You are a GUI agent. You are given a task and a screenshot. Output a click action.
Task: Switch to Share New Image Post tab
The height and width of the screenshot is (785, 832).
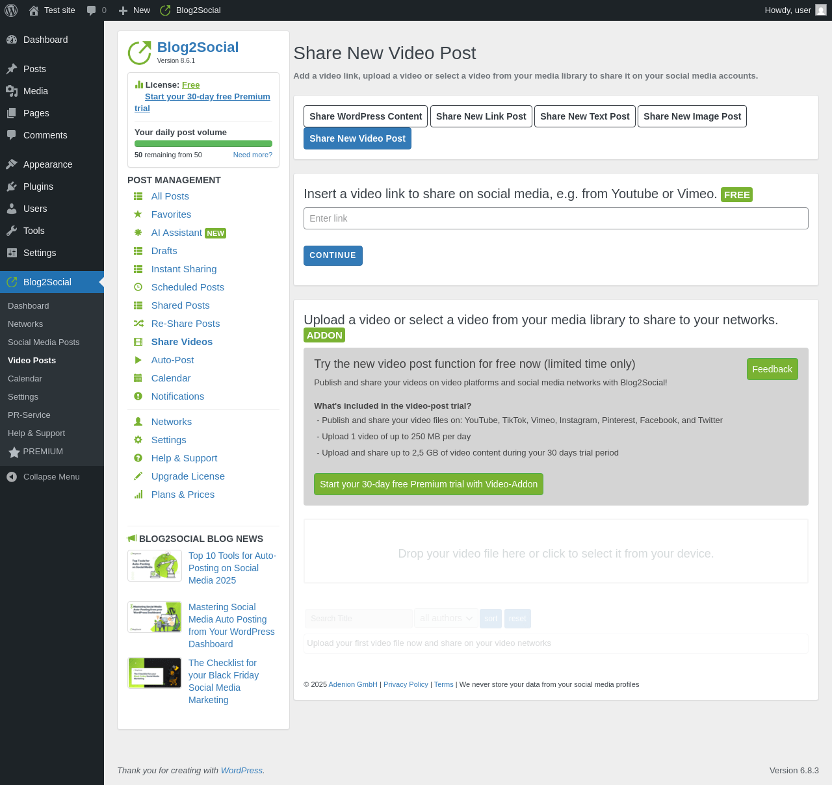tap(692, 116)
